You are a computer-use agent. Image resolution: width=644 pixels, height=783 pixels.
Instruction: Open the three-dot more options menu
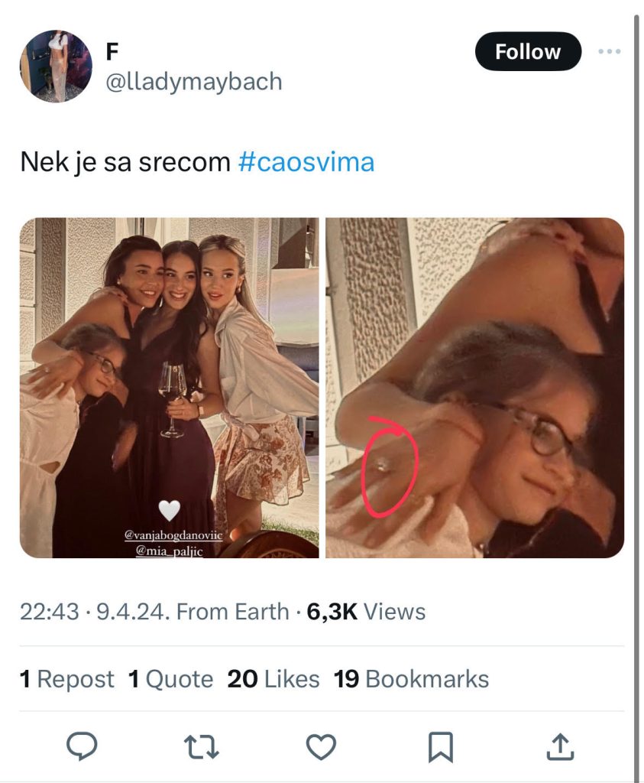pos(610,51)
